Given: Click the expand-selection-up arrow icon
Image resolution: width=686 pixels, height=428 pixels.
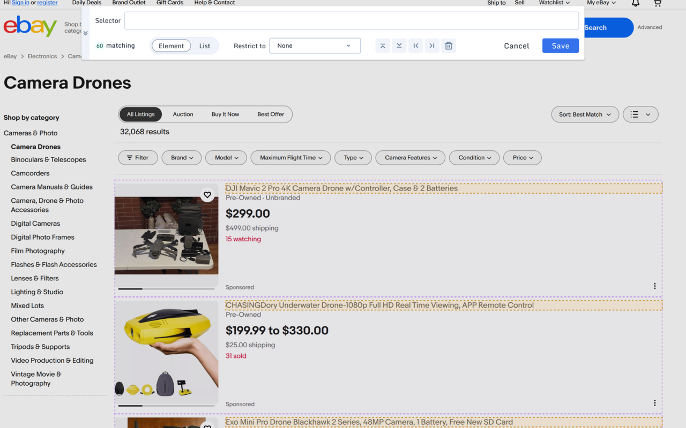Looking at the screenshot, I should tap(383, 46).
